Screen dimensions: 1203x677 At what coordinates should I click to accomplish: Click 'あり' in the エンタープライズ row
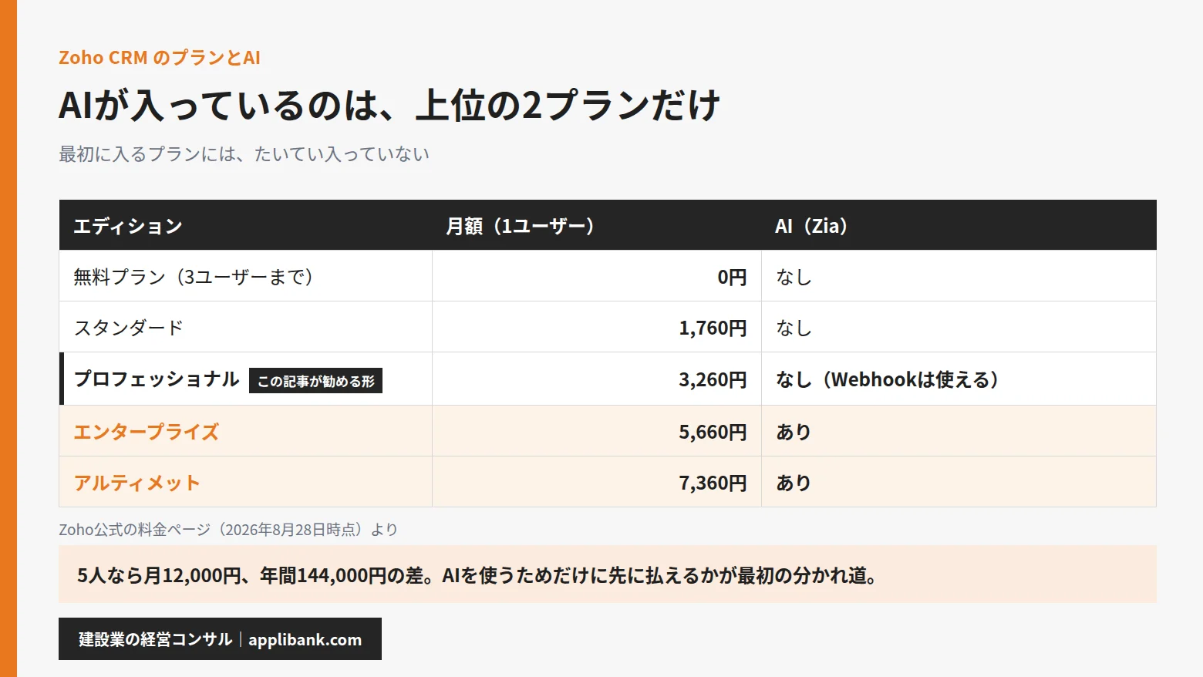[959, 431]
